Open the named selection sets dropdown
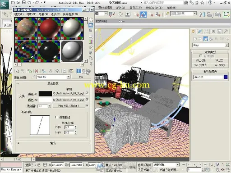Screen dimensions: 231x173 click(184, 14)
